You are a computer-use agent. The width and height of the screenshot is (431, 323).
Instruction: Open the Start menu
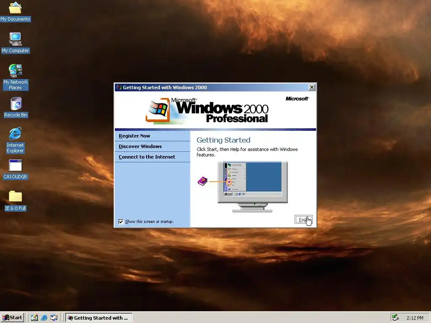12,318
